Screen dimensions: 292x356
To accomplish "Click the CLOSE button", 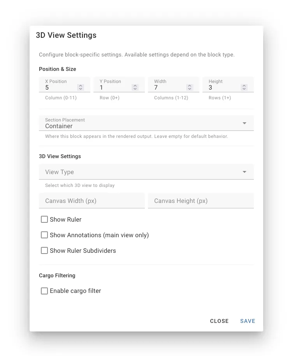I will coord(219,321).
